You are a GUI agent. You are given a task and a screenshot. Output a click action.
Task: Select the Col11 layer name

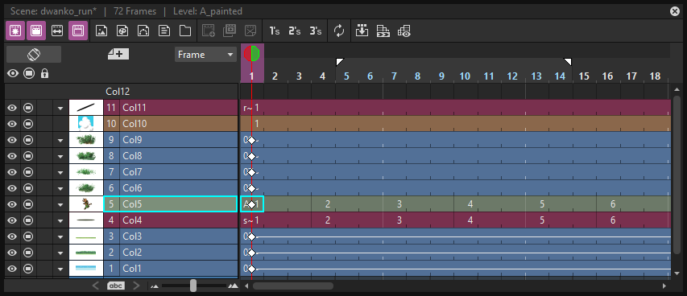point(134,108)
